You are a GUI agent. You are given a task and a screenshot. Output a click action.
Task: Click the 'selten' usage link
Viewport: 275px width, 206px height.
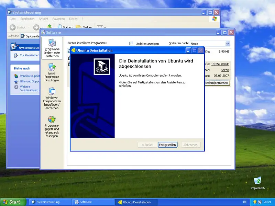(225, 70)
